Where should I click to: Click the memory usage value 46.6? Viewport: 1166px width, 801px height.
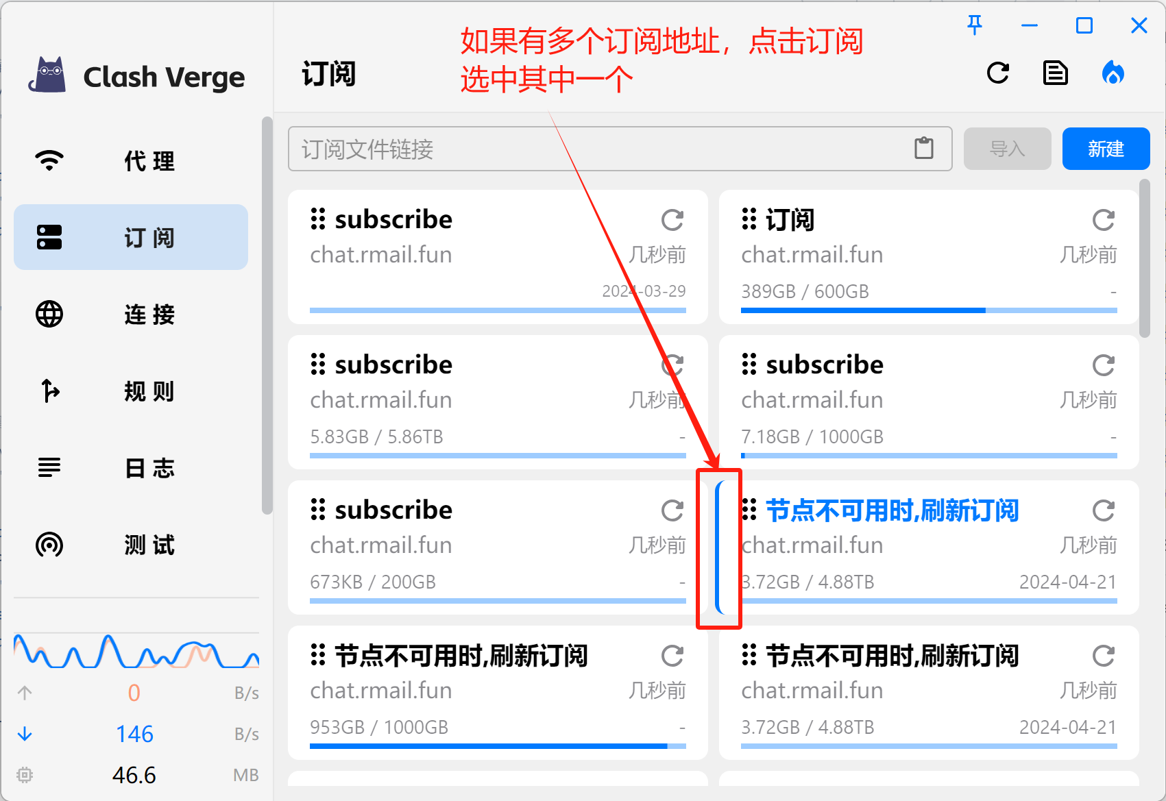pos(134,775)
